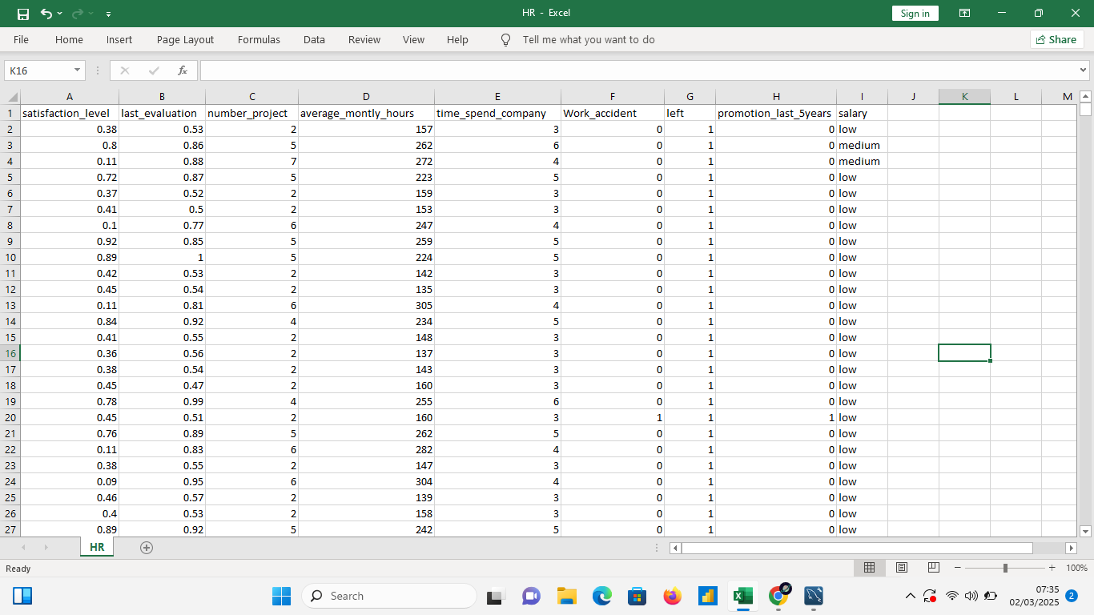This screenshot has height=615, width=1094.
Task: Select column I header
Action: point(862,97)
